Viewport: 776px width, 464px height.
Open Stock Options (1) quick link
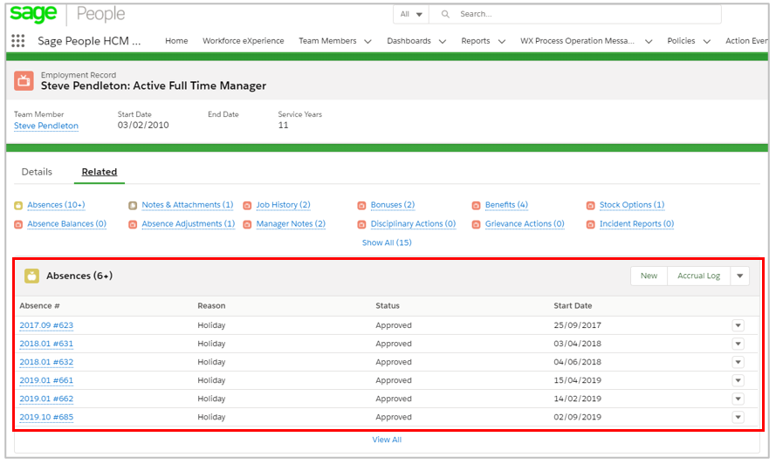(632, 205)
